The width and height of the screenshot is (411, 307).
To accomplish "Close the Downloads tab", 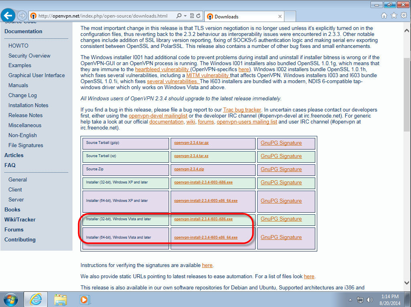I will (280, 16).
